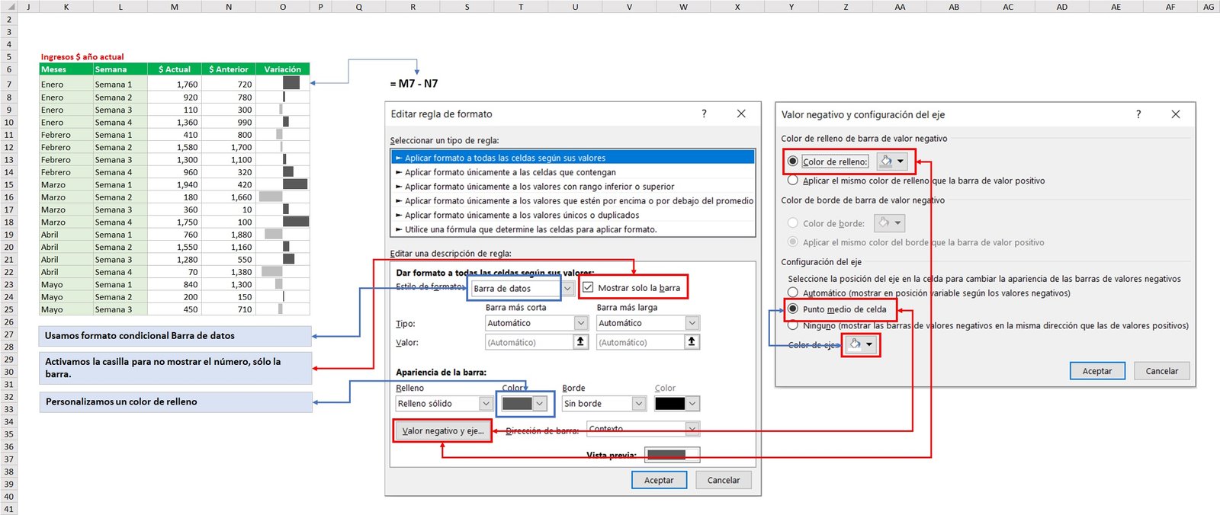Click the Ingresos $ año actual title

pyautogui.click(x=82, y=56)
